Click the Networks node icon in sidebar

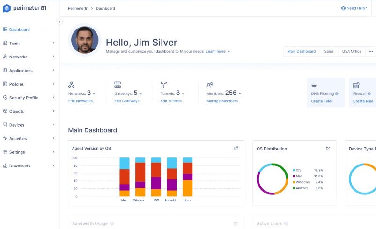click(5, 57)
